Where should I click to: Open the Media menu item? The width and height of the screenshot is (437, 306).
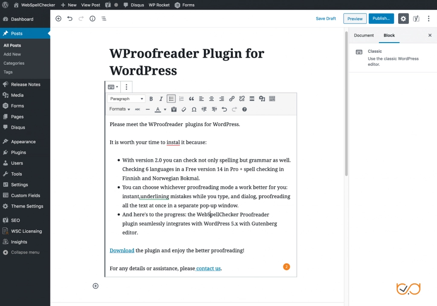click(x=25, y=95)
